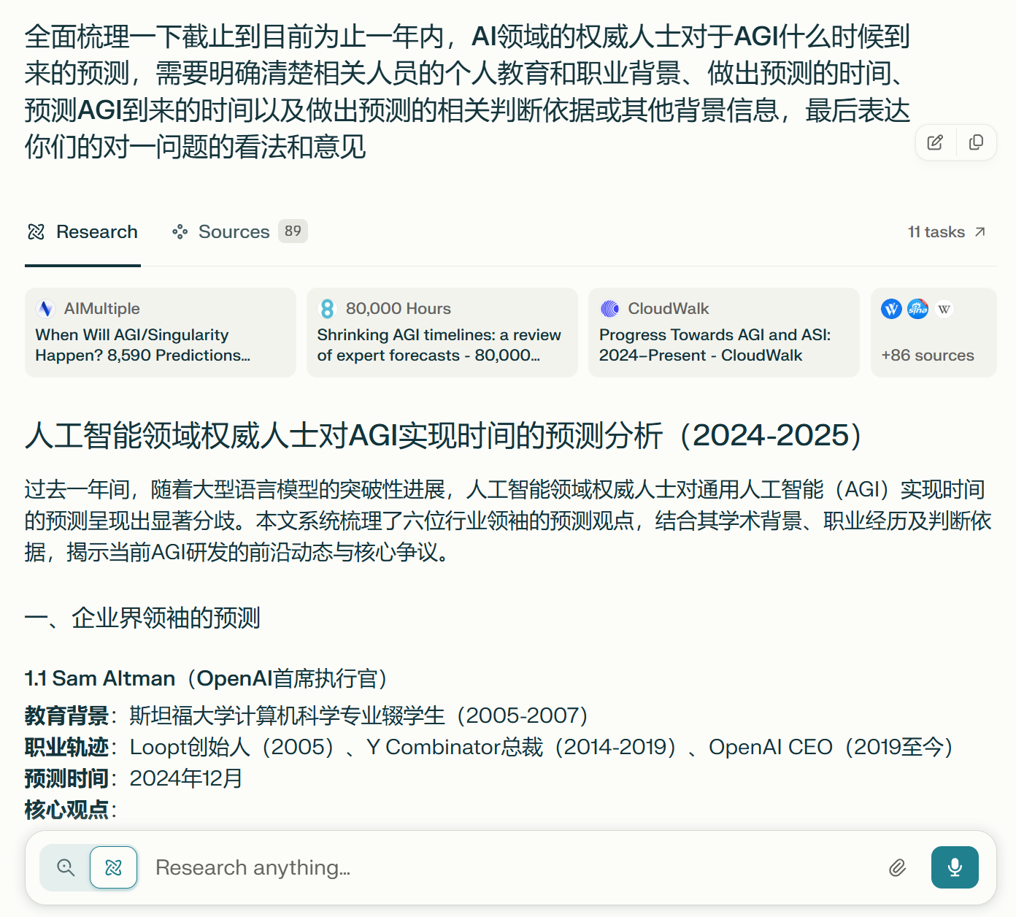
Task: Click the 89 sources count badge
Action: point(293,231)
